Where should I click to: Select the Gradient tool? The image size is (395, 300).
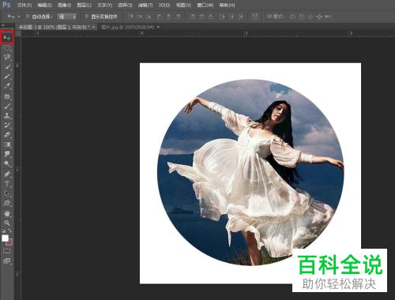pyautogui.click(x=7, y=144)
